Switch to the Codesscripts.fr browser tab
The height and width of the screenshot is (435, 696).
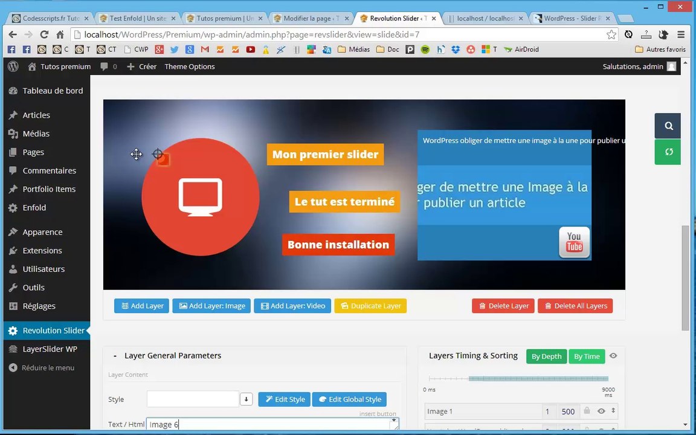pyautogui.click(x=50, y=18)
